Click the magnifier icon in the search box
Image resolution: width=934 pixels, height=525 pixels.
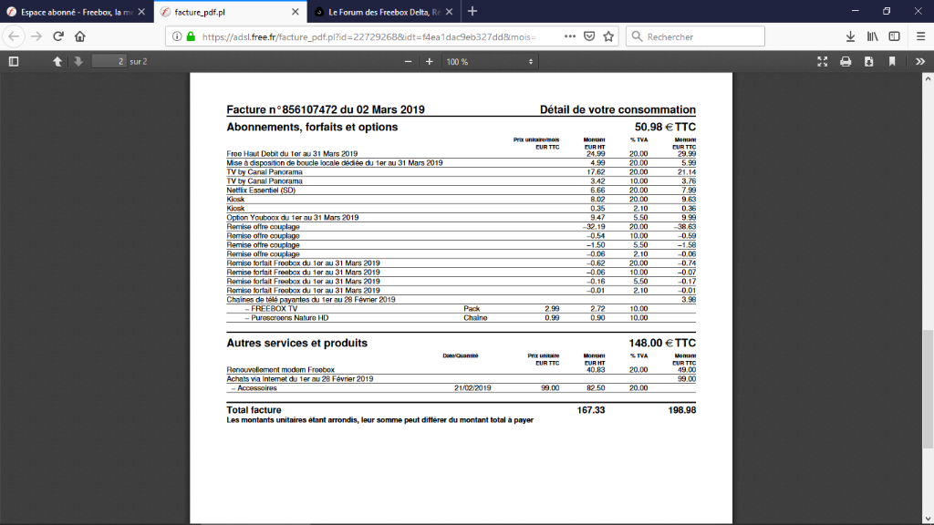point(637,36)
